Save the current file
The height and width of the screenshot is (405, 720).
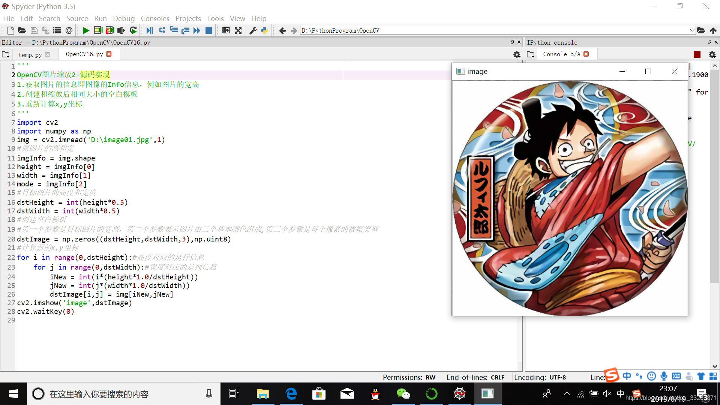tap(34, 30)
